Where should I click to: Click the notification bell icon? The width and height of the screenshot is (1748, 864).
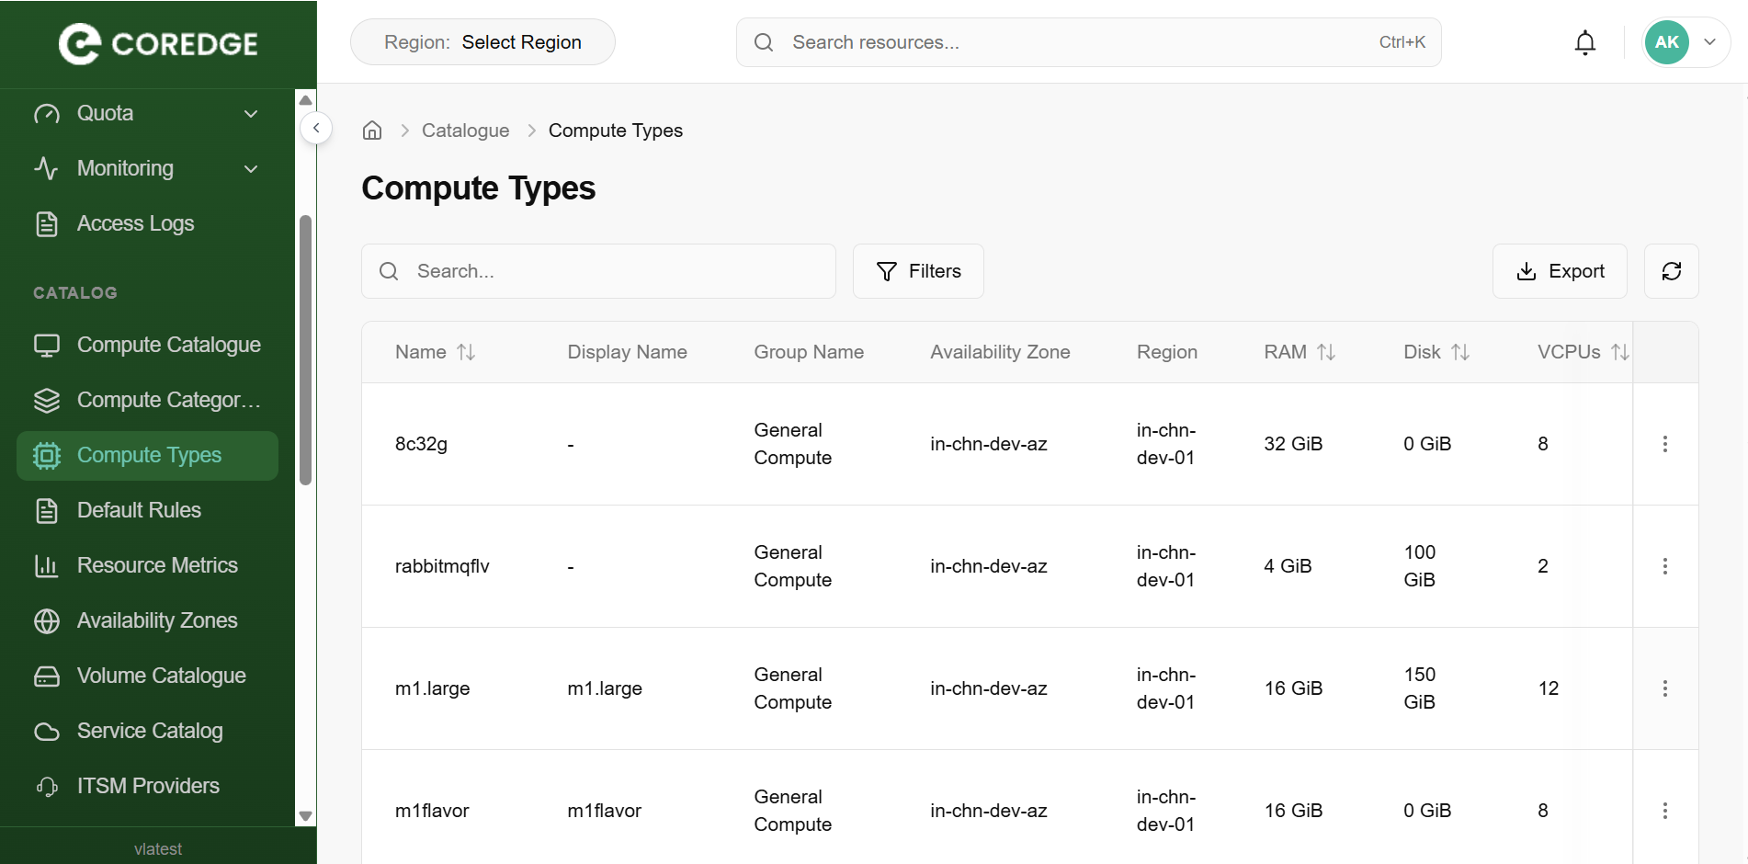[1584, 42]
